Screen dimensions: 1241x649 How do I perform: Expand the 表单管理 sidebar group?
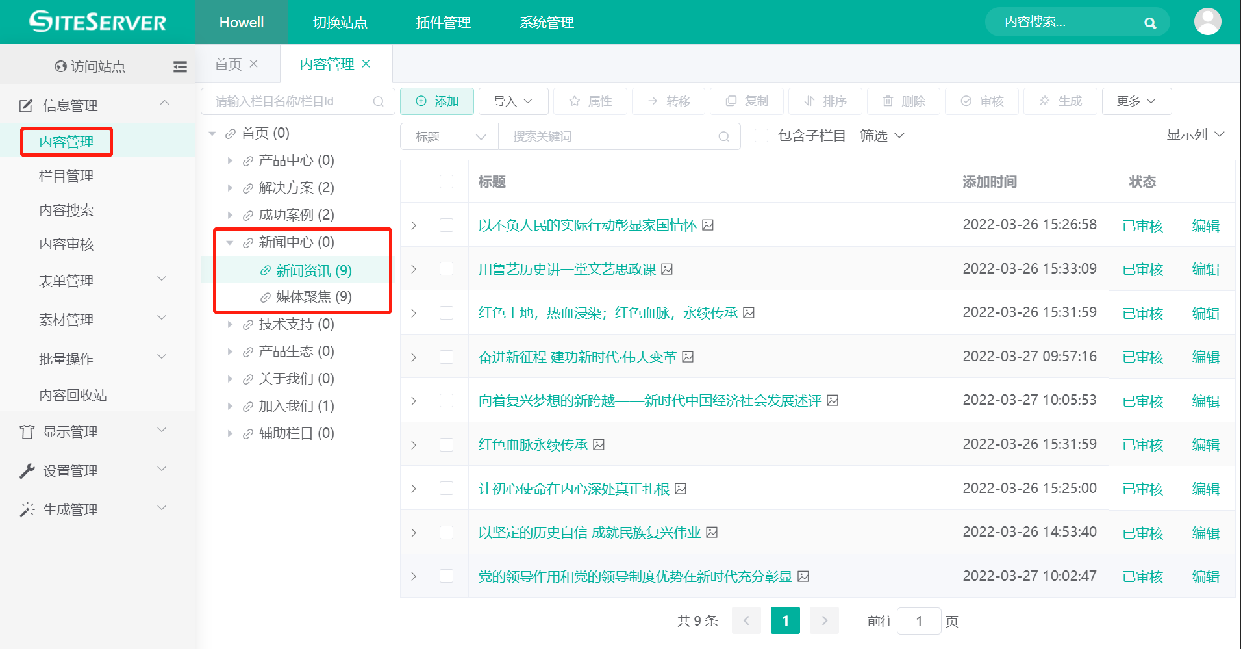coord(97,281)
